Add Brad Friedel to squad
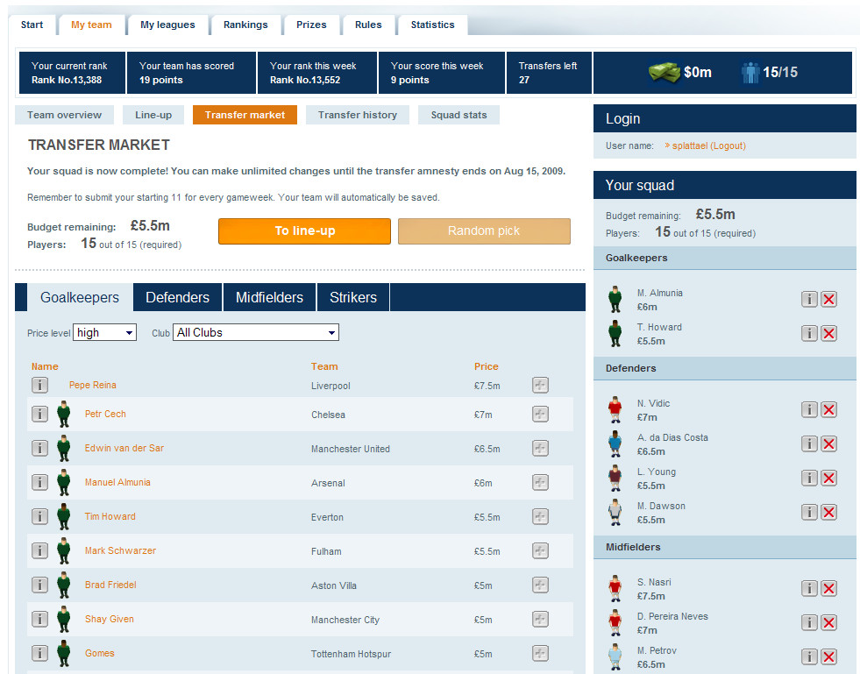The image size is (860, 674). [x=540, y=585]
